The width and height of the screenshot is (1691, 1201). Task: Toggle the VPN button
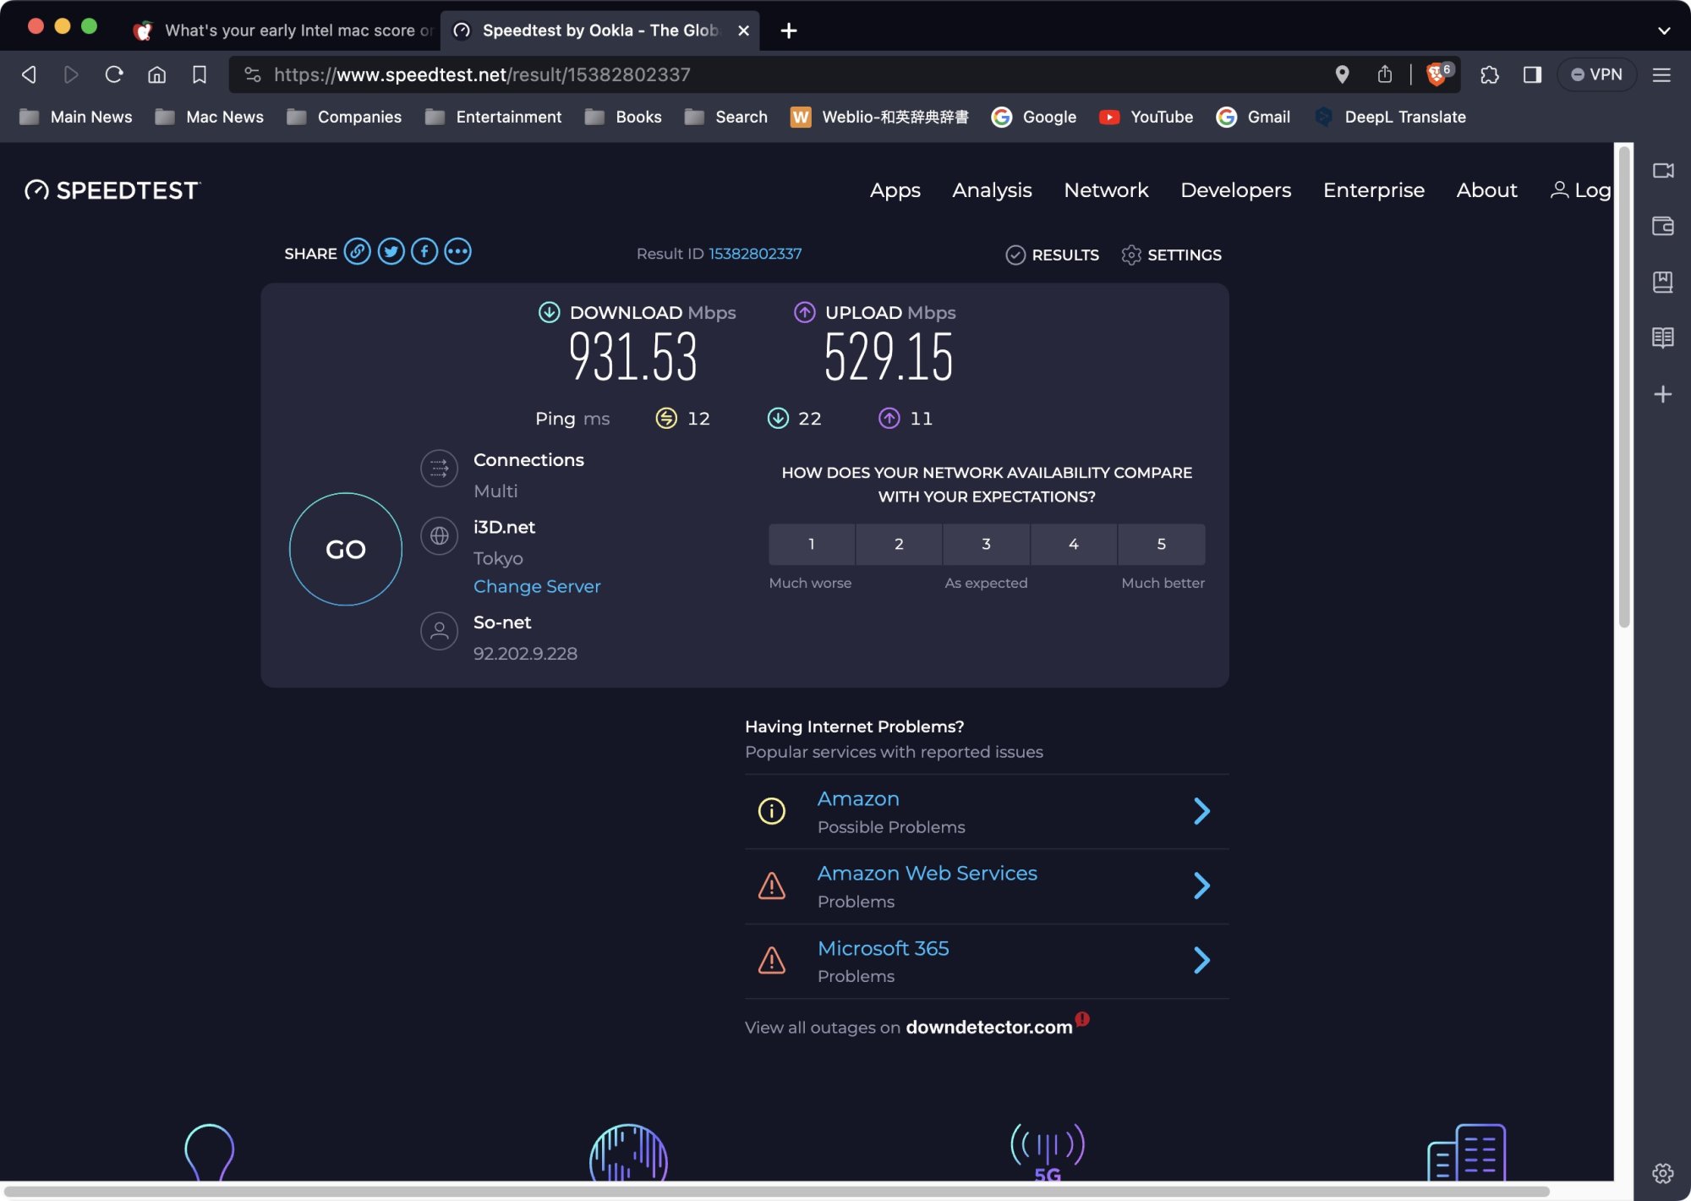1596,74
